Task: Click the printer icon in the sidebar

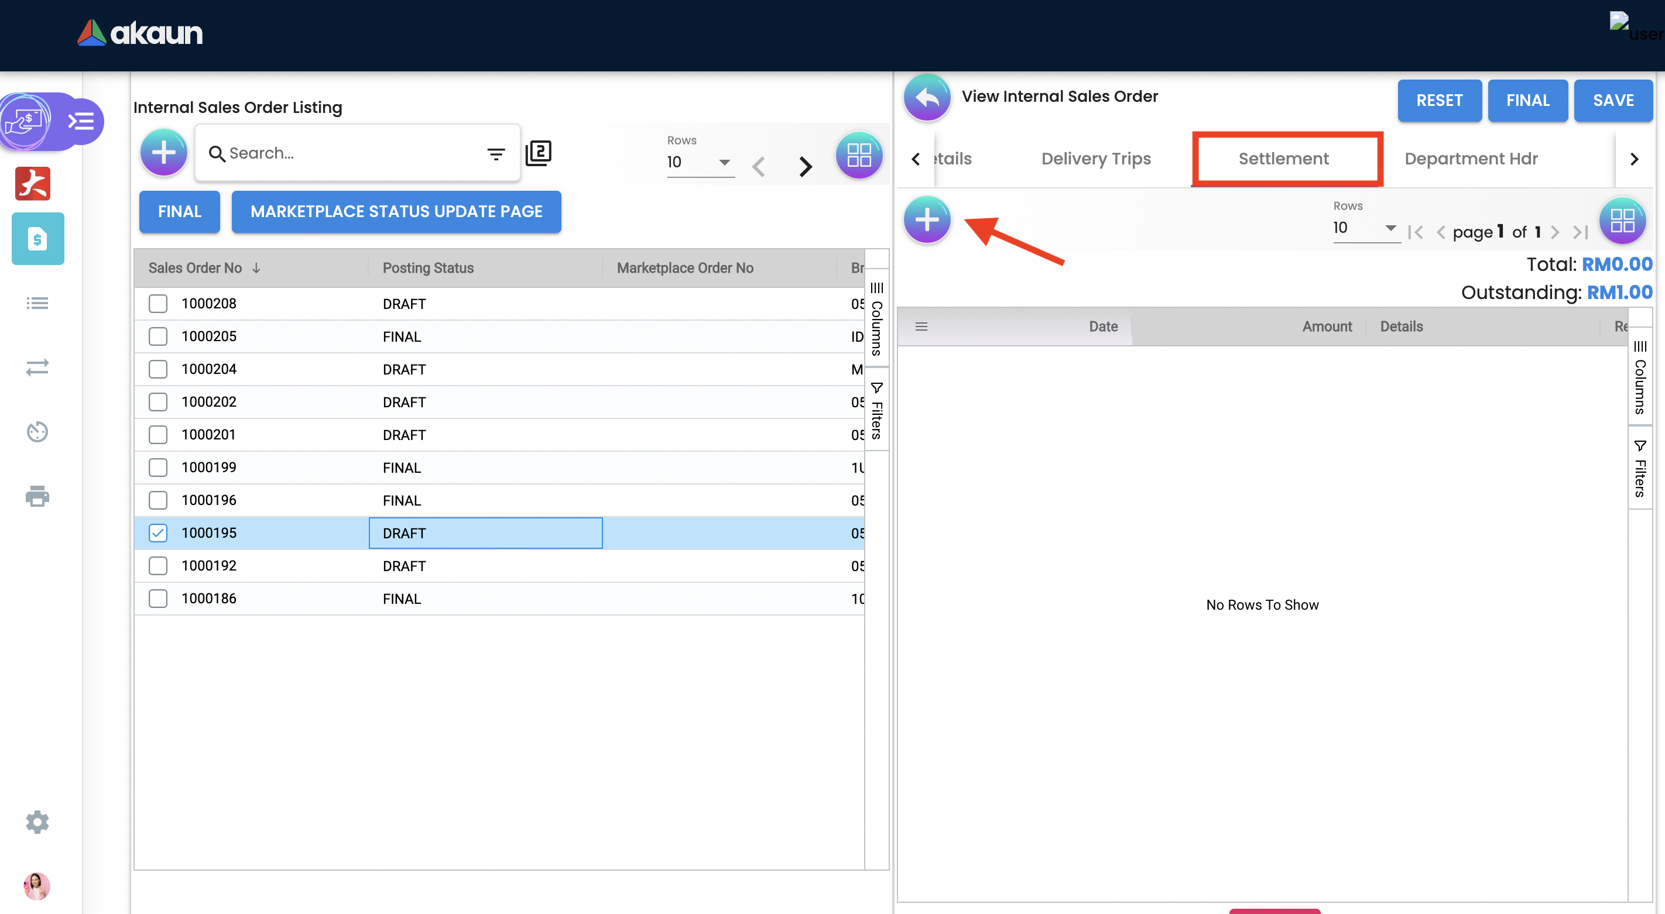Action: [37, 496]
